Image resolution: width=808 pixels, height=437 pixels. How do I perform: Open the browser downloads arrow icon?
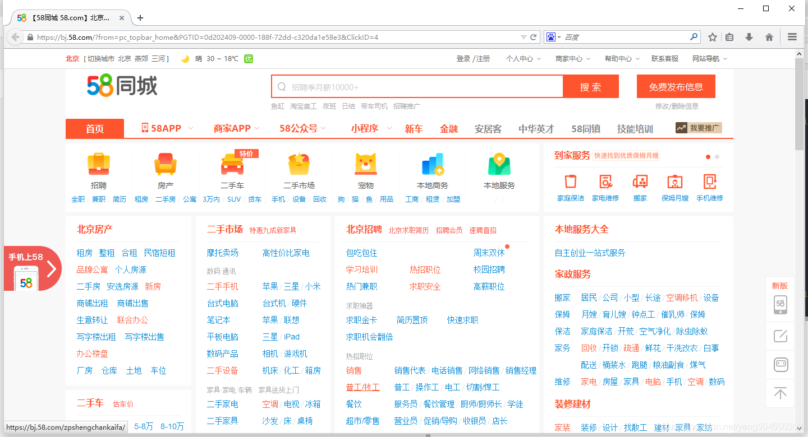coord(749,37)
